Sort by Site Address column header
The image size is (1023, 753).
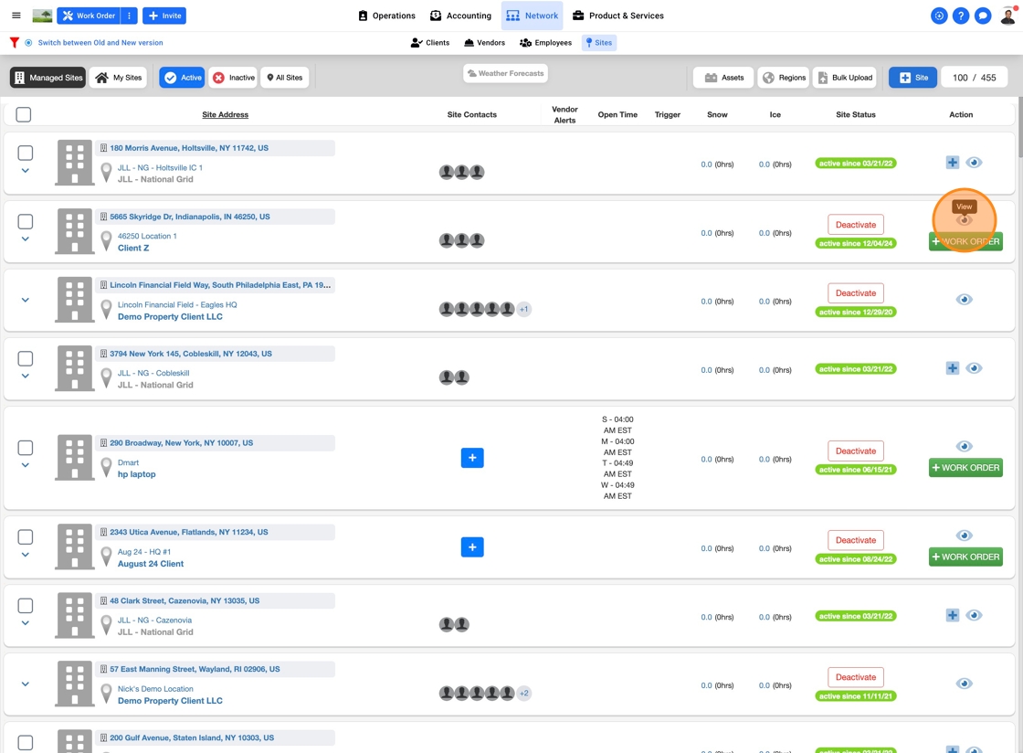pos(225,115)
